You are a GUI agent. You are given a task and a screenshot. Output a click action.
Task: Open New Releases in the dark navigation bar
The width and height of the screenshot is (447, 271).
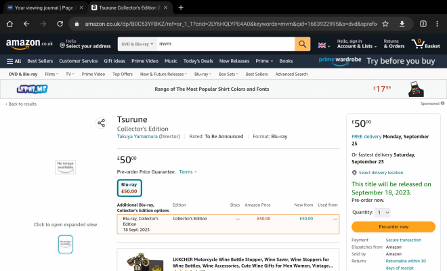[x=234, y=61]
